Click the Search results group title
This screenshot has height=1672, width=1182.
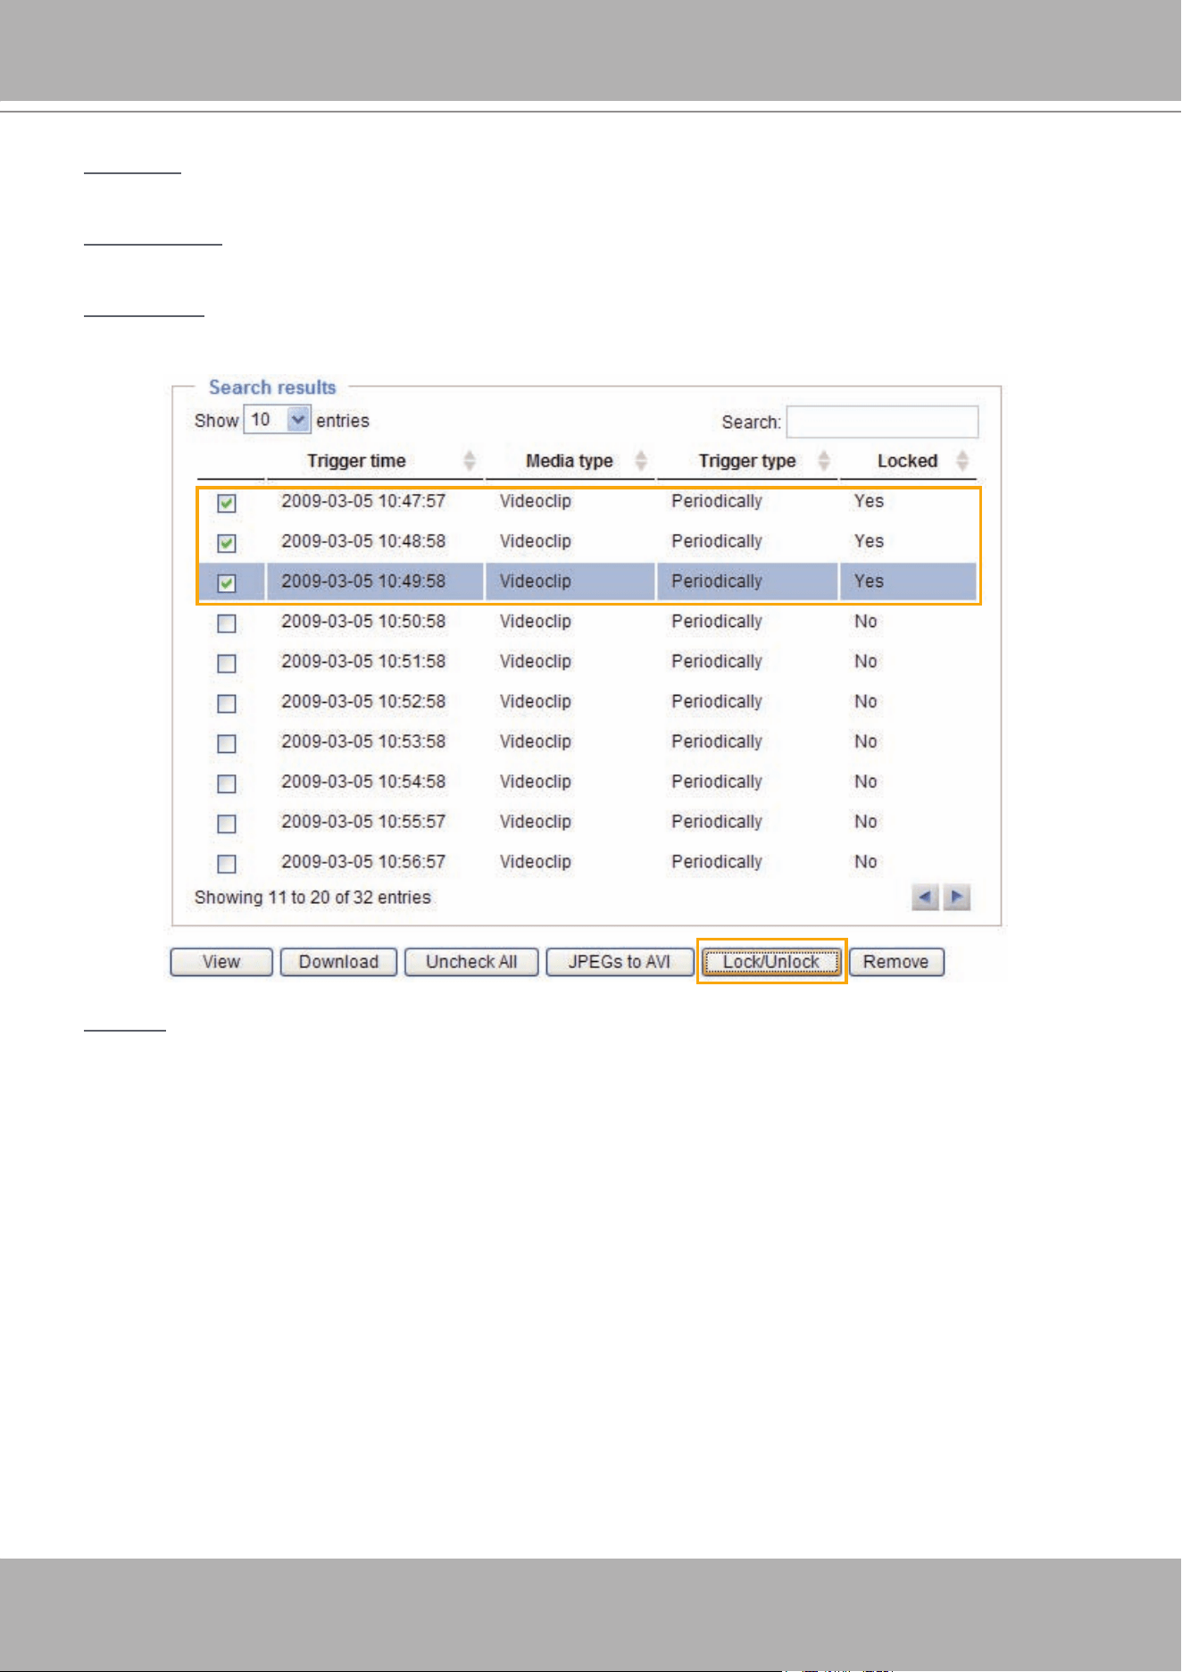pyautogui.click(x=272, y=388)
